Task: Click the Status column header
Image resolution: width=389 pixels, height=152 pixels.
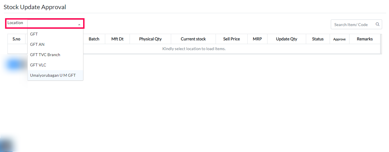Action: pyautogui.click(x=318, y=39)
